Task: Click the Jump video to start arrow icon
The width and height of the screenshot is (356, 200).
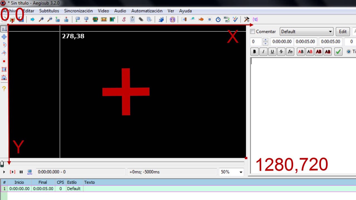Action: pos(33,19)
